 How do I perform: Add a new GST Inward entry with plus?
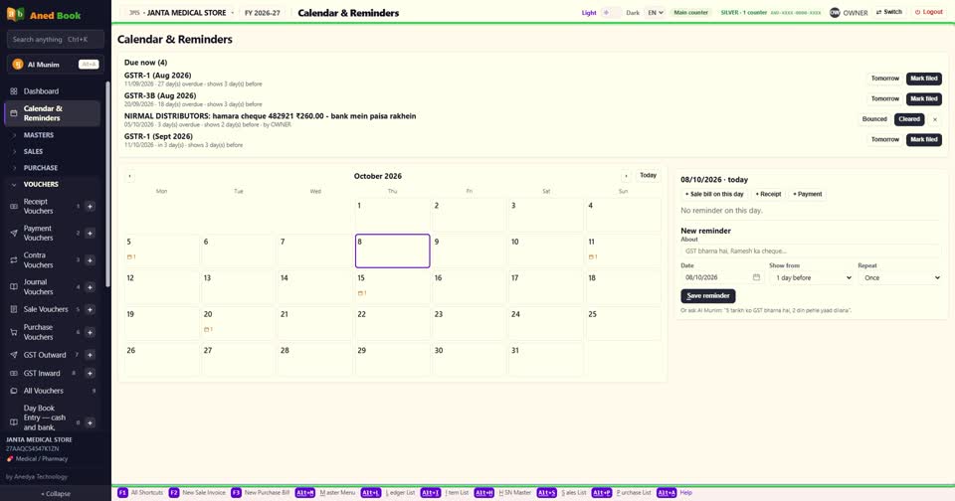91,373
